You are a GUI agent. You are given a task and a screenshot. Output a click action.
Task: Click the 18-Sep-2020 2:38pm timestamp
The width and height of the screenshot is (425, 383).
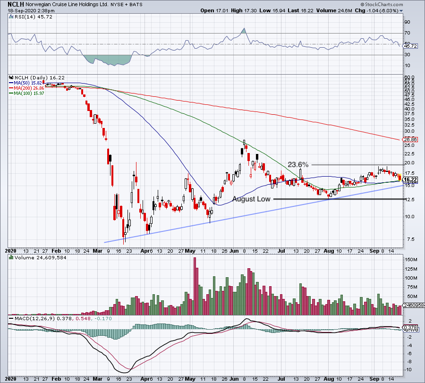31,11
